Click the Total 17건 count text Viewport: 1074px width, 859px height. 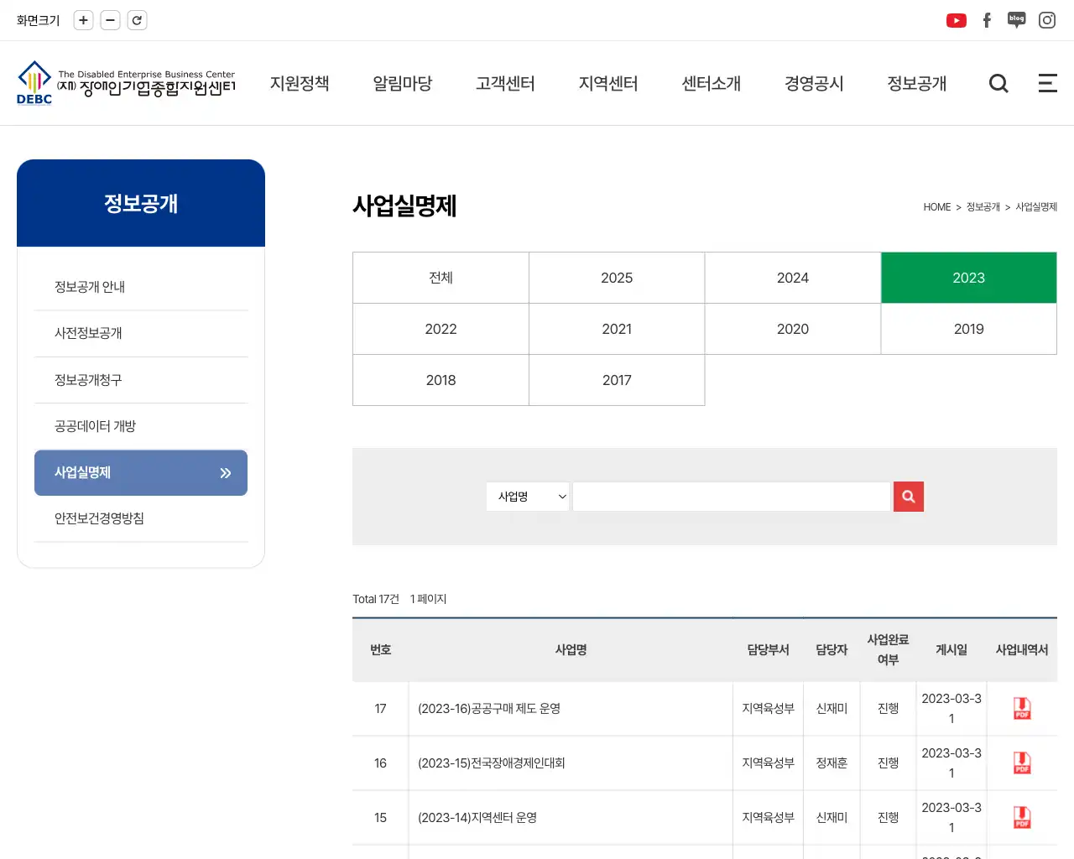point(376,599)
